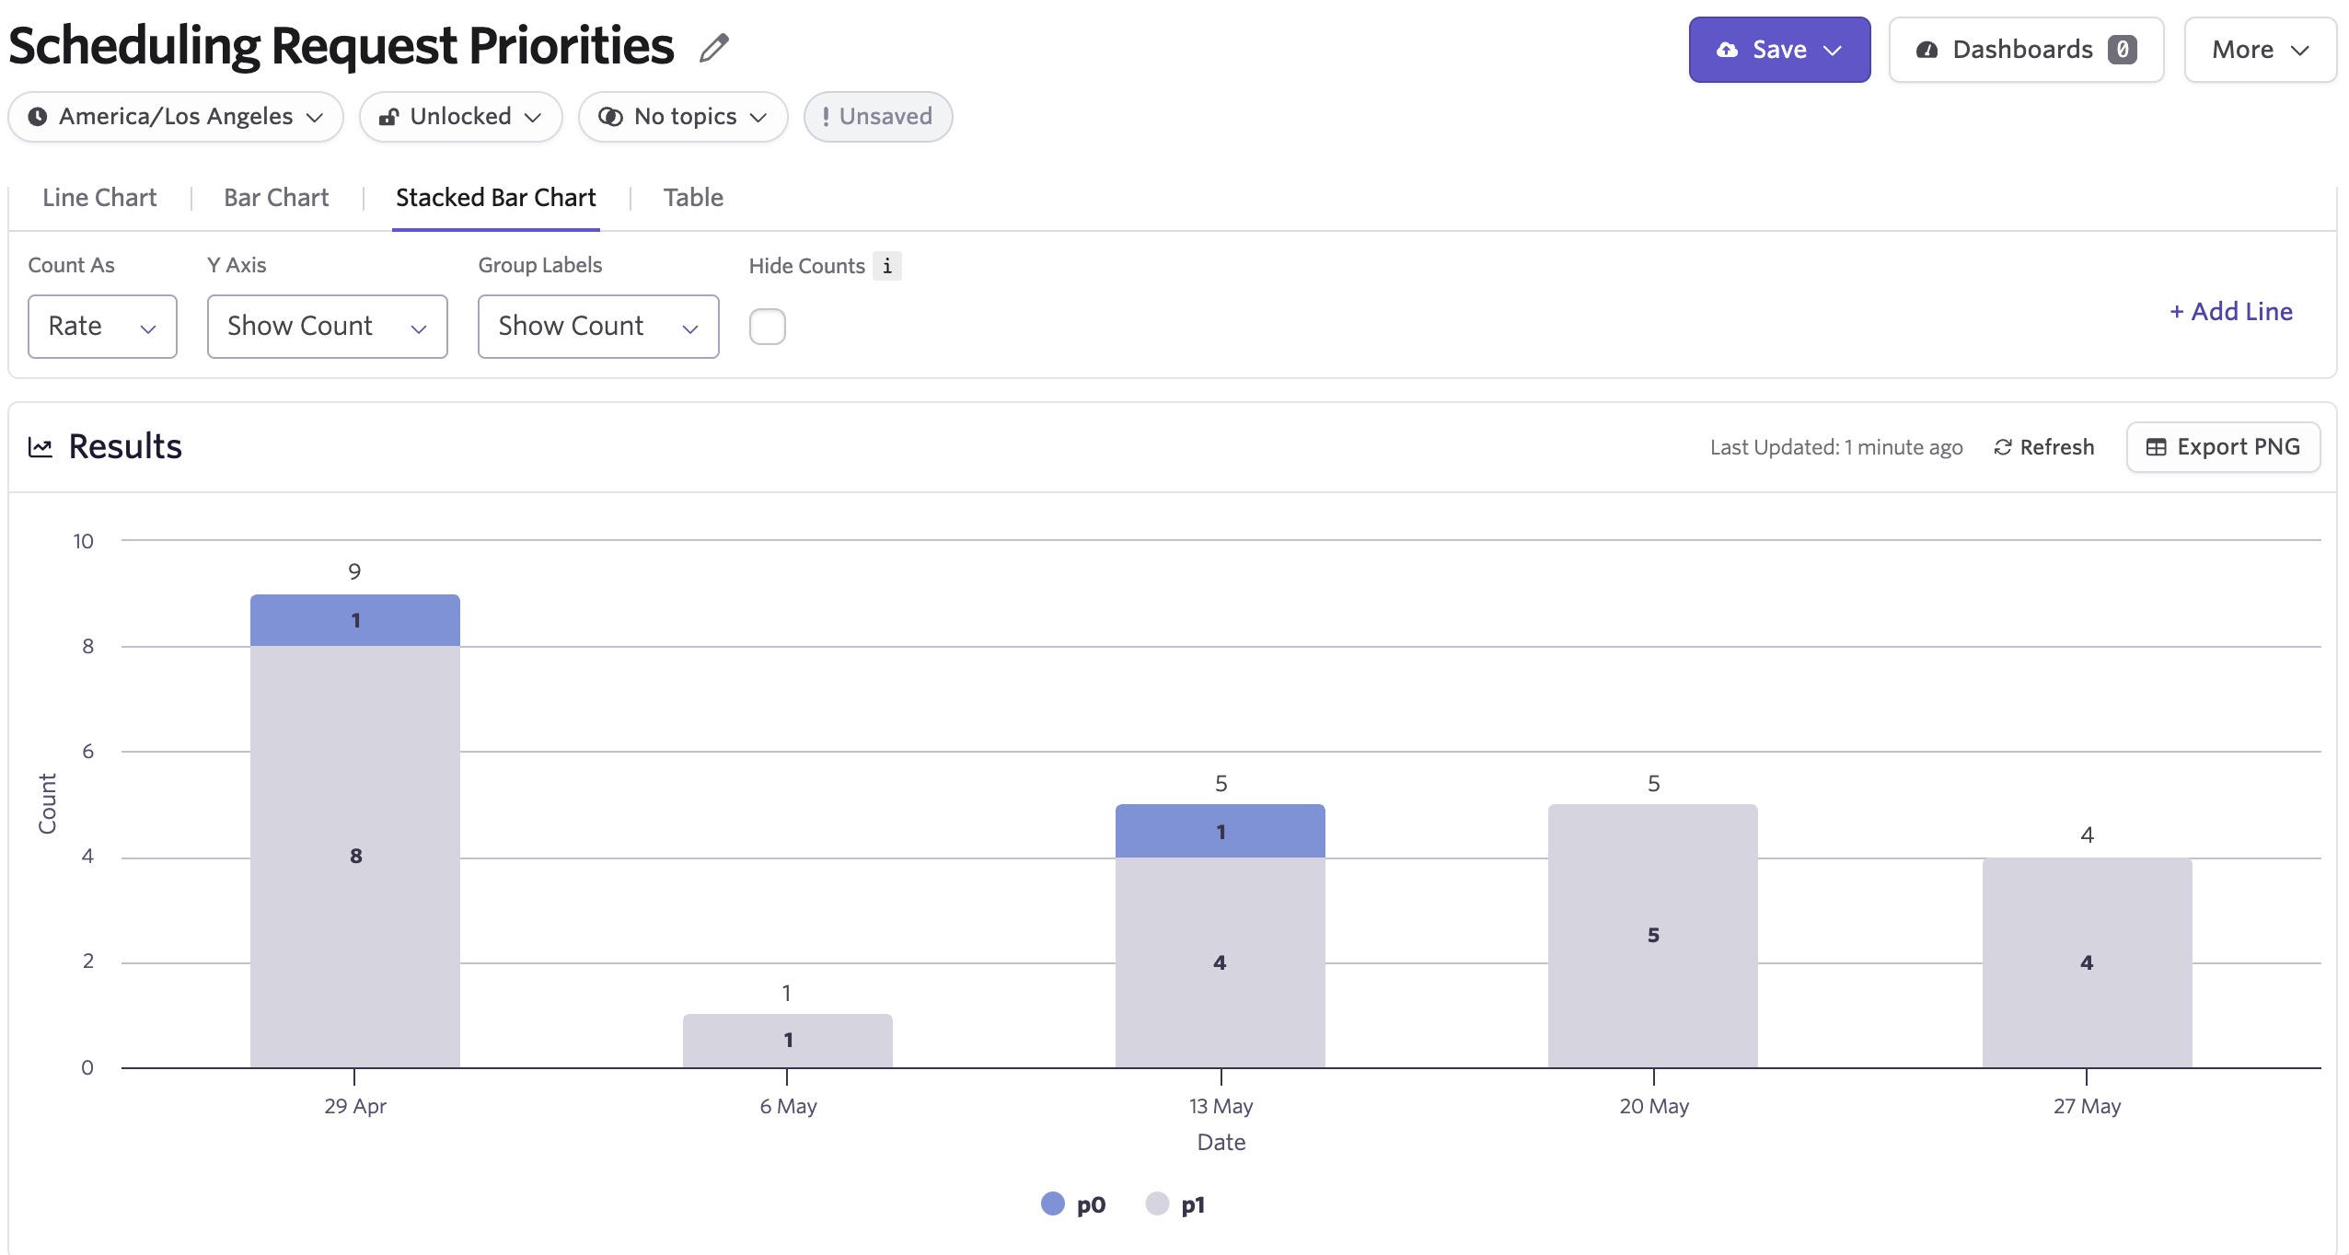Click the Add Line link

[x=2231, y=312]
